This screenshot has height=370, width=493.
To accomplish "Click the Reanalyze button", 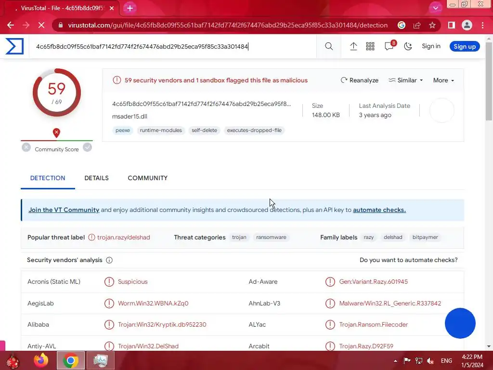I will coord(359,80).
